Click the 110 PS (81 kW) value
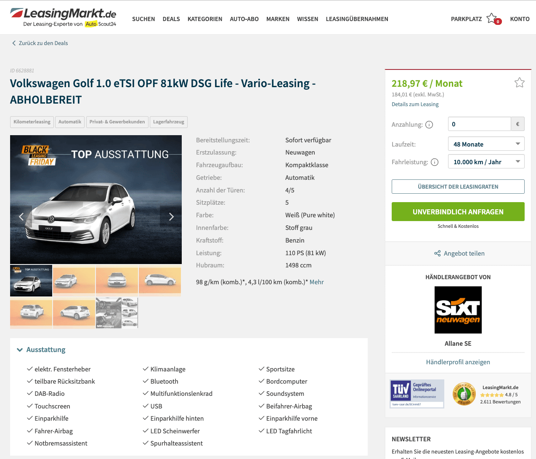536x459 pixels. 306,253
